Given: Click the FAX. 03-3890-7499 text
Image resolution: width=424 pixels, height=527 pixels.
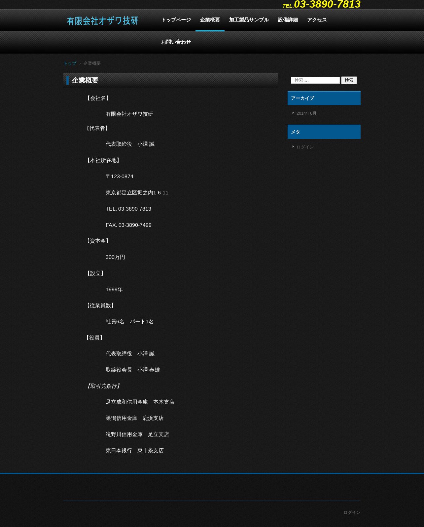Looking at the screenshot, I should (x=128, y=225).
